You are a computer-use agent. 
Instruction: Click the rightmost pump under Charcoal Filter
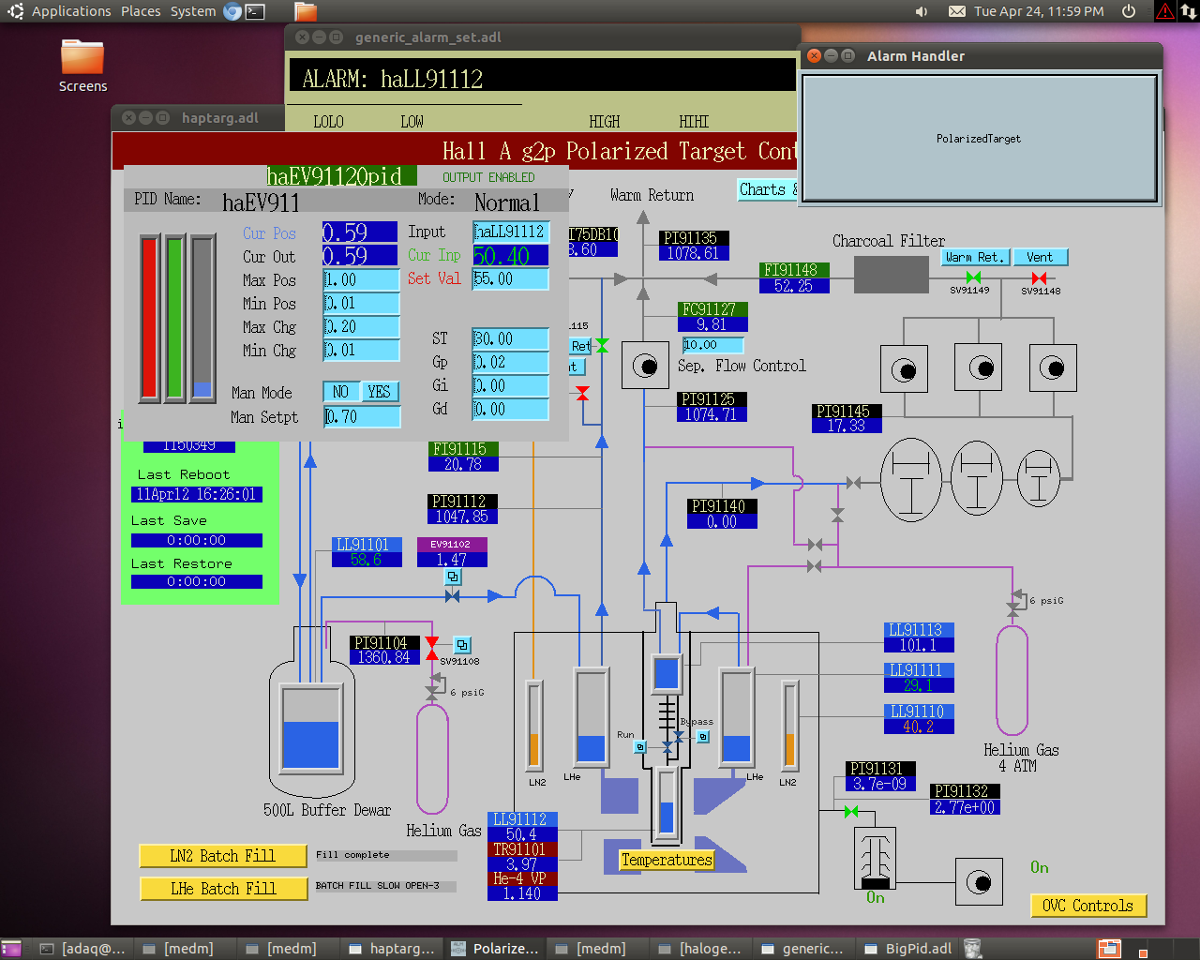pos(1053,367)
